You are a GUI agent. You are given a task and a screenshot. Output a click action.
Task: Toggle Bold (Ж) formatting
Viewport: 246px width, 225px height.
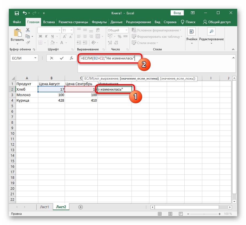point(40,36)
